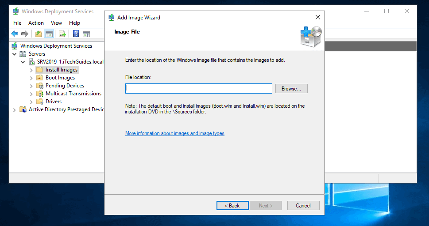Click the SRV2019-1 server icon
The image size is (429, 226).
click(32, 62)
